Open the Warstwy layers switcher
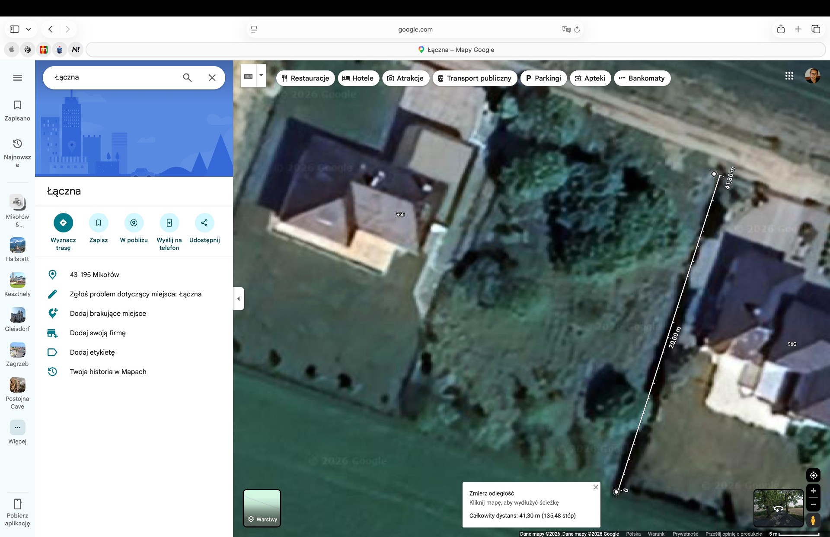830x537 pixels. click(262, 508)
